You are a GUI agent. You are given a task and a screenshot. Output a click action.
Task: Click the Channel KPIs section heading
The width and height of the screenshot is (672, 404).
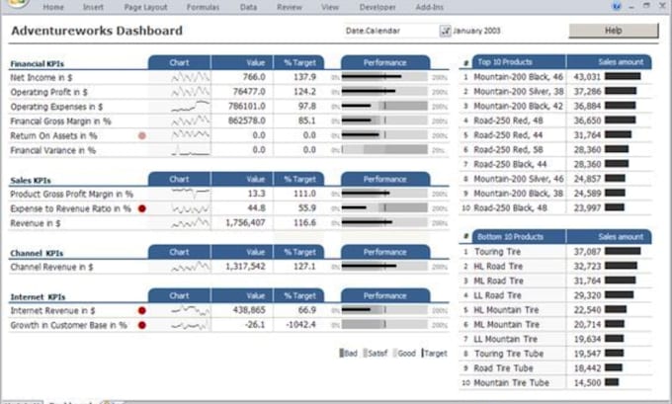(x=37, y=253)
